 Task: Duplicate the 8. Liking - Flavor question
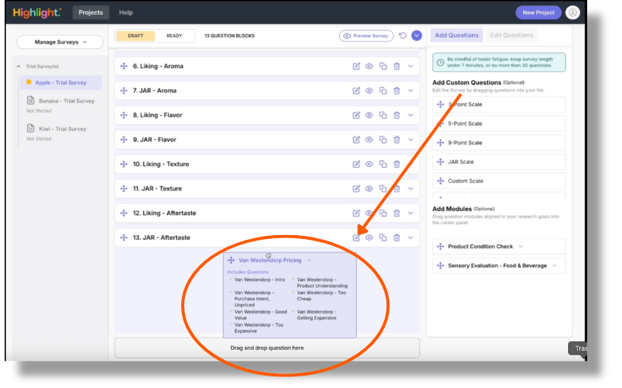383,115
